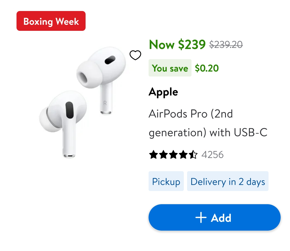Image resolution: width=290 pixels, height=251 pixels.
Task: Select the Delivery in 2 days tag
Action: 228,181
